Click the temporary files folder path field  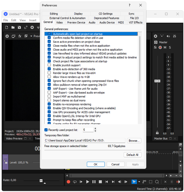85,140
